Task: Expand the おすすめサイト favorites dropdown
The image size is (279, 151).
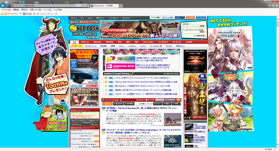Action: coord(21,14)
